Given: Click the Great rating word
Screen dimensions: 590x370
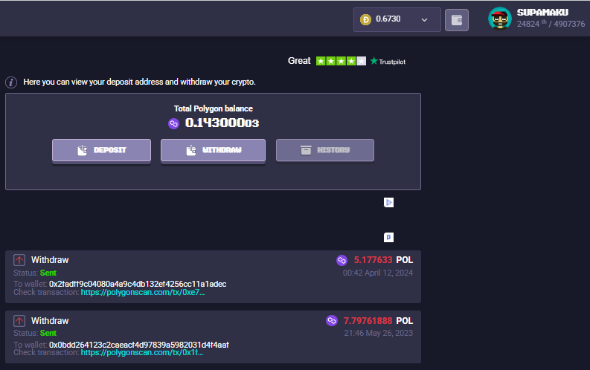Looking at the screenshot, I should 299,61.
